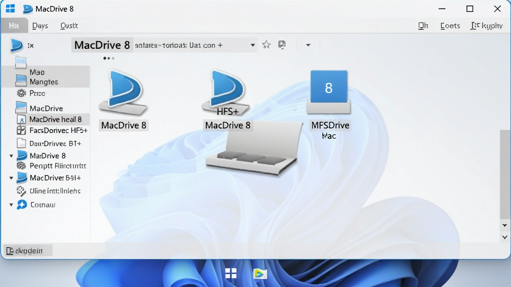Image resolution: width=511 pixels, height=287 pixels.
Task: Click the MacDrive logo in the toolbar
Action: (x=16, y=45)
